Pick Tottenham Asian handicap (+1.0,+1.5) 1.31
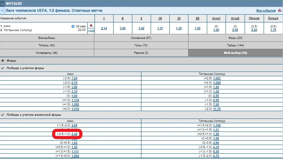Screen dimensions: 283x159 216,130
